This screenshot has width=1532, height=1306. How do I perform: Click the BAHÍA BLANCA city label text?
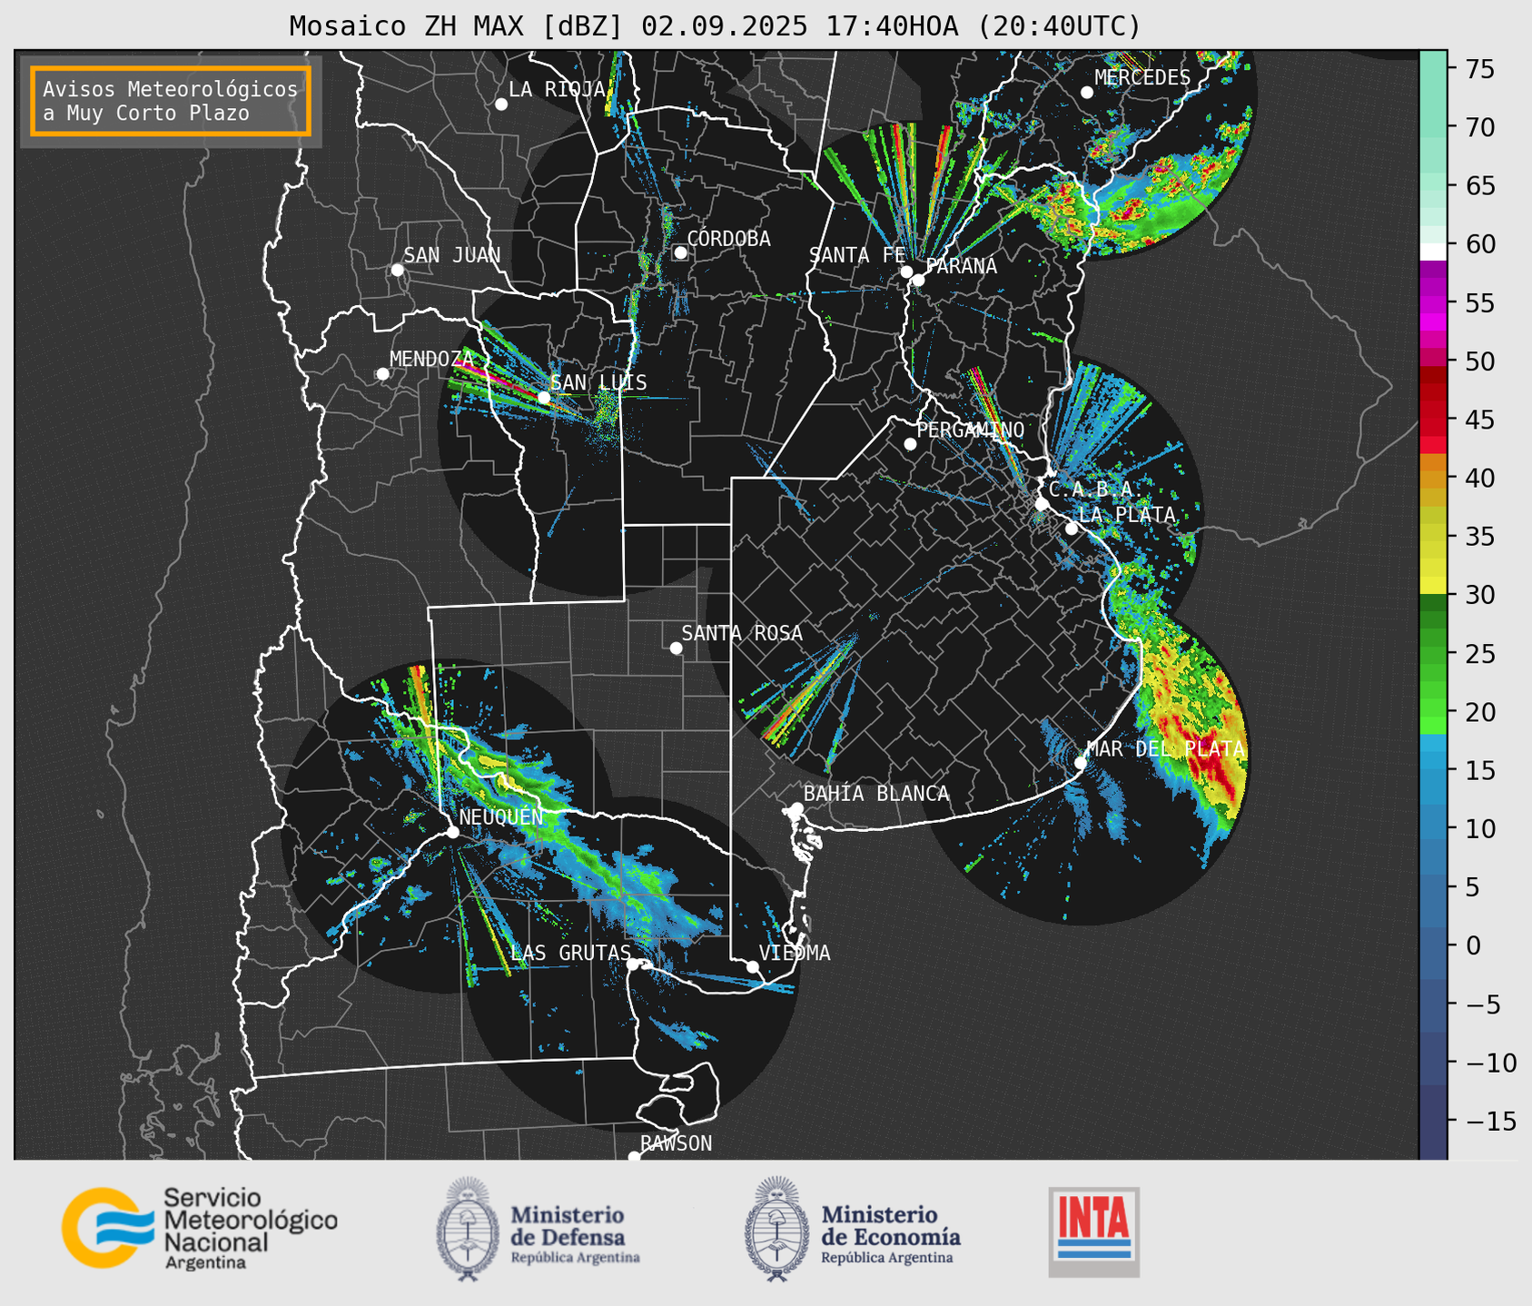[x=876, y=794]
